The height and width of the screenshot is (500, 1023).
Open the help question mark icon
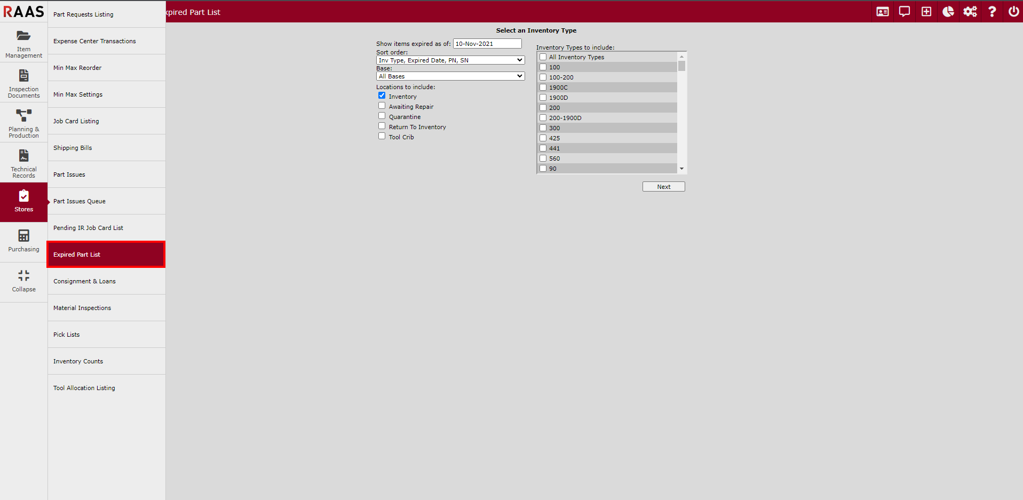(992, 12)
